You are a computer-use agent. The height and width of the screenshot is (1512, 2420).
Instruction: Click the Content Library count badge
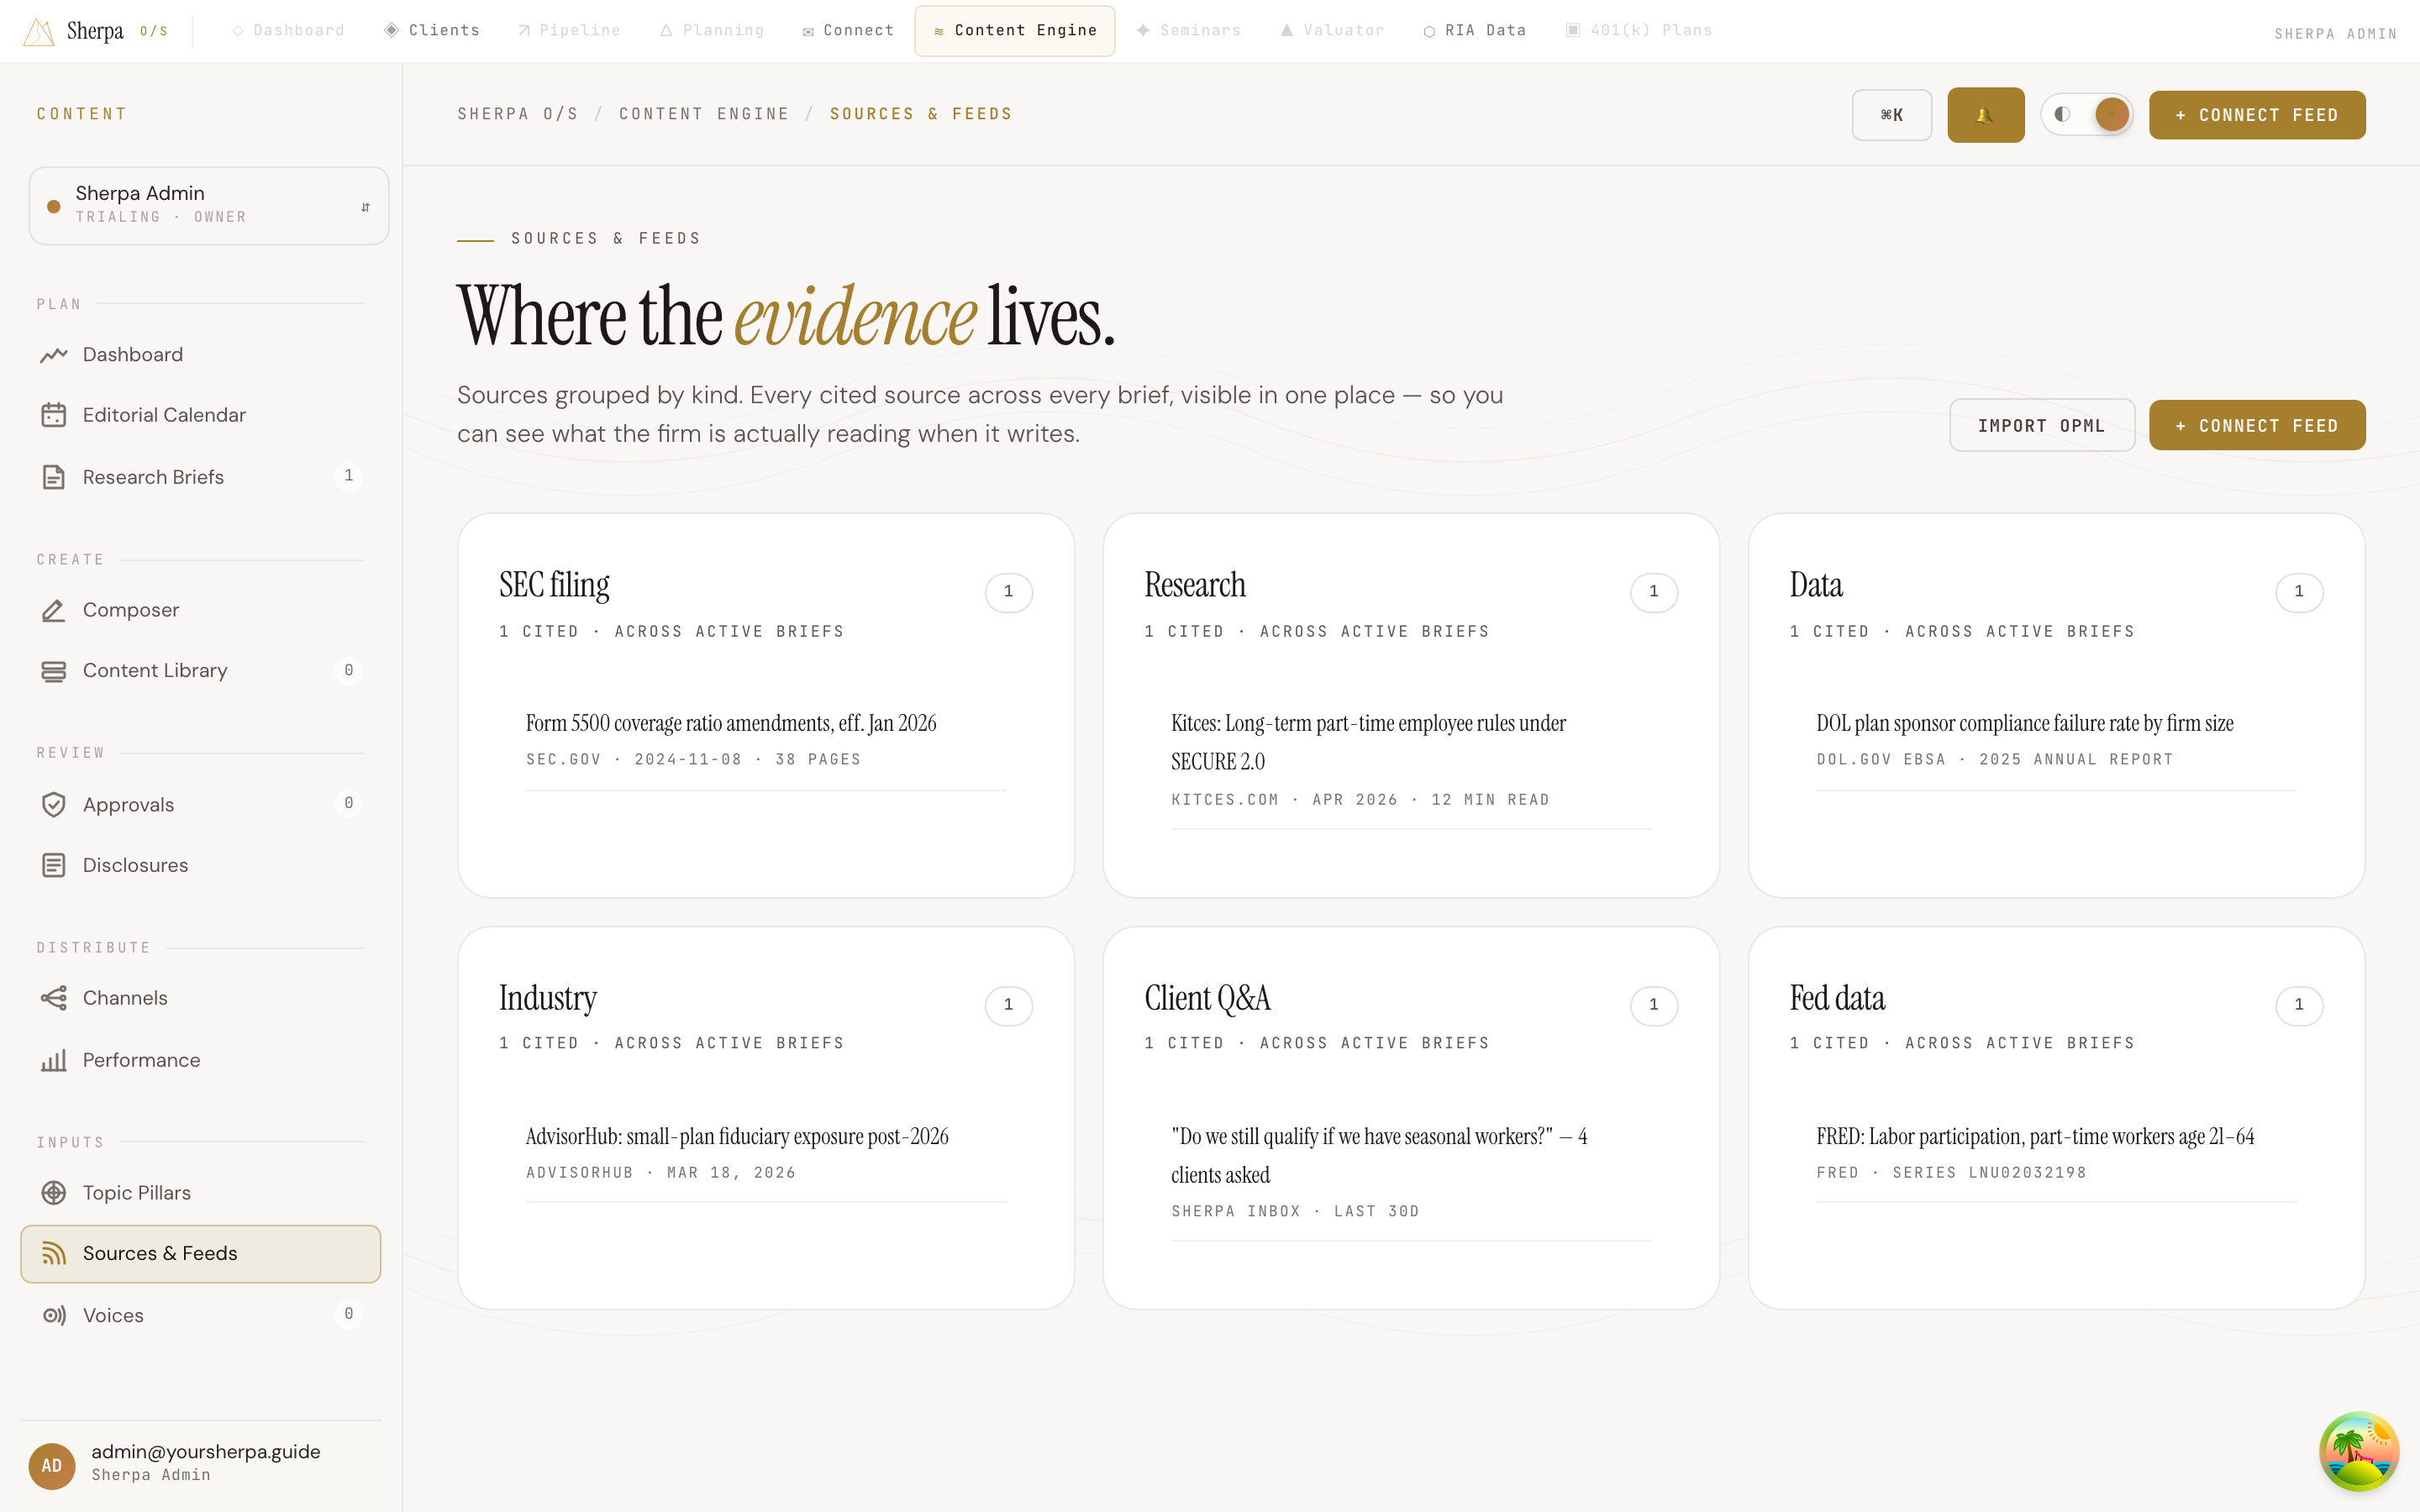click(x=348, y=670)
